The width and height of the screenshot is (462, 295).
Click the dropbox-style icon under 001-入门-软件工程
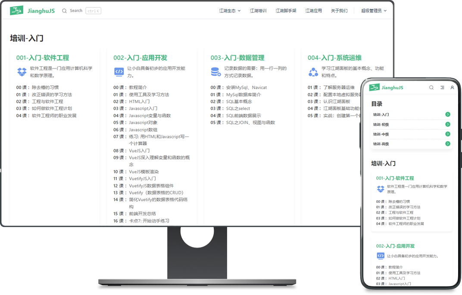pos(22,72)
